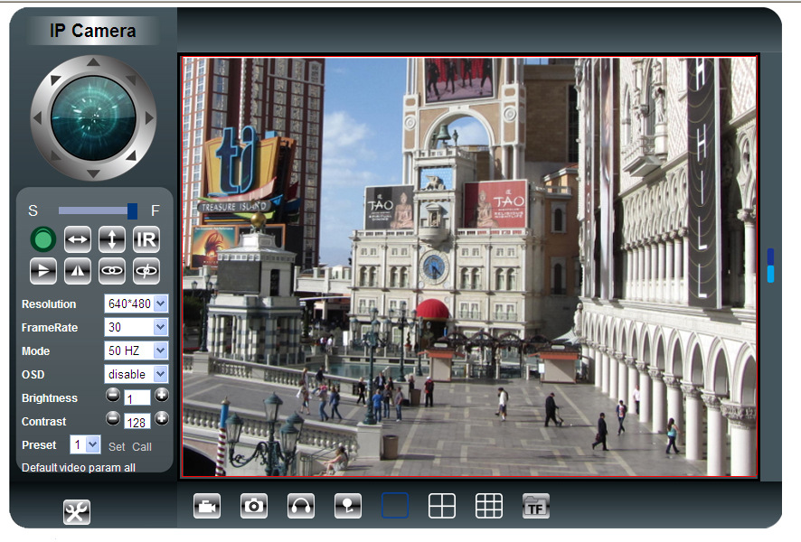Switch to nine-camera grid view

pos(489,507)
